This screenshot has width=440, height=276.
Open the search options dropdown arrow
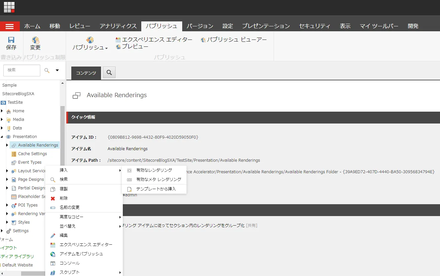tap(57, 70)
